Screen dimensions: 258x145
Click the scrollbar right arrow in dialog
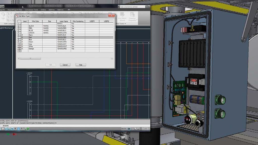[112, 58]
